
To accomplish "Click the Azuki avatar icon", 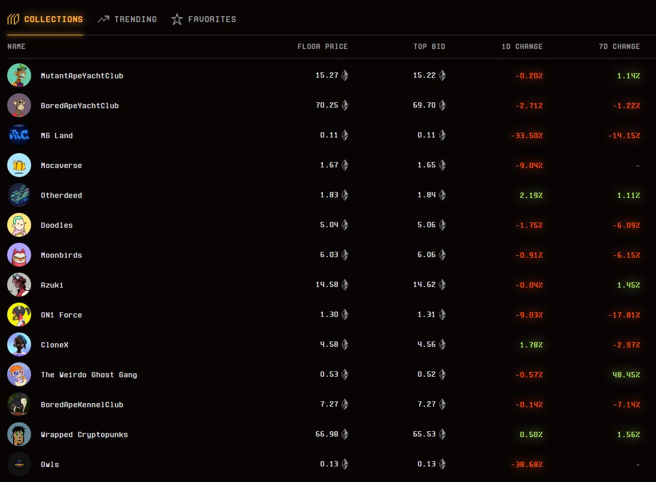I will 19,285.
